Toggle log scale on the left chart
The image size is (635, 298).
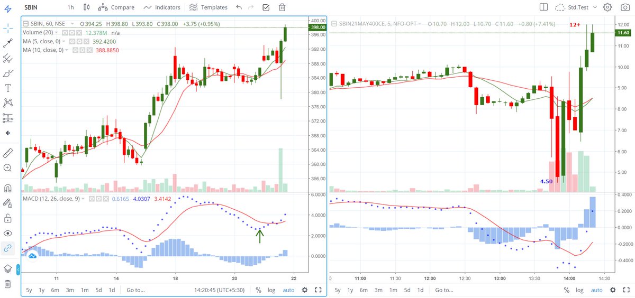pos(271,290)
